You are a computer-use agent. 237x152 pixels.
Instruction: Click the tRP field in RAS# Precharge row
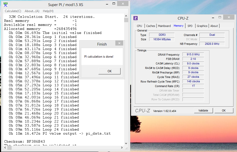pyautogui.click(x=193, y=72)
